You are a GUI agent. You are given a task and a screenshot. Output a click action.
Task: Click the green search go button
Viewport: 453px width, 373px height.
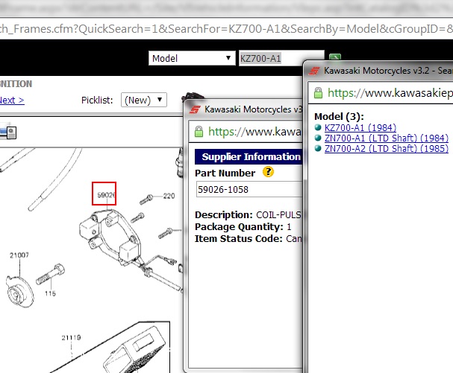pos(335,58)
